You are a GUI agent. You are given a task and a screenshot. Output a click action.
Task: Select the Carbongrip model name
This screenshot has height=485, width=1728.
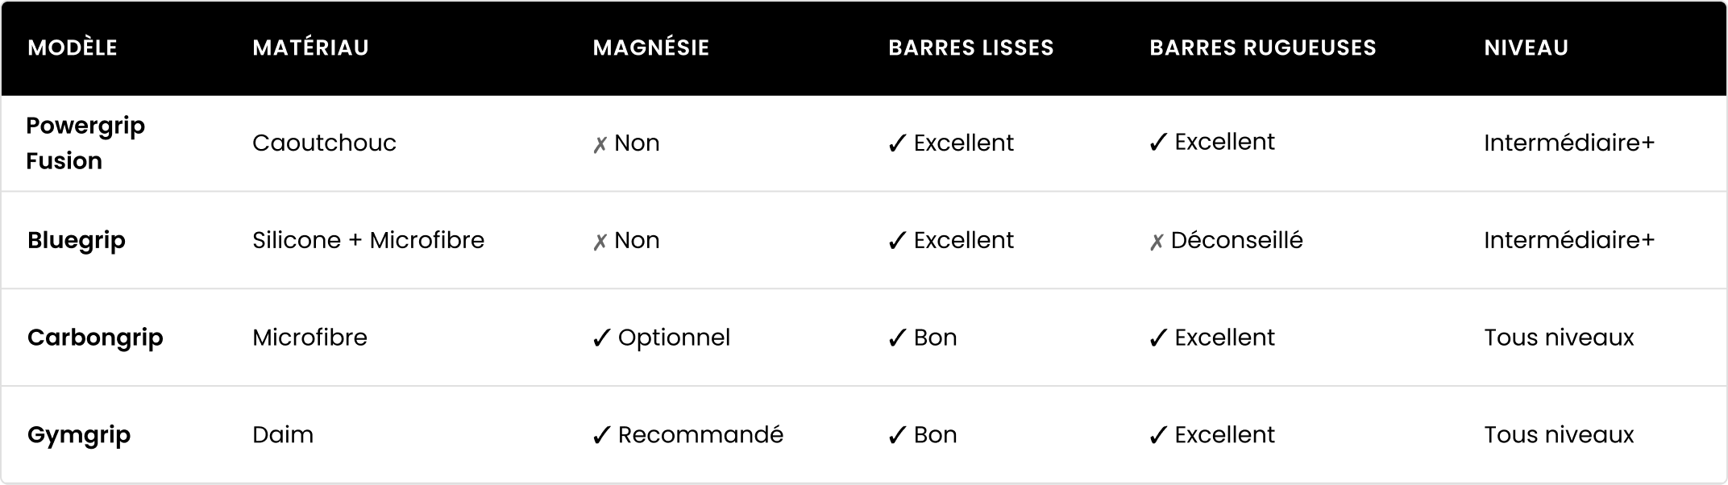(x=95, y=338)
